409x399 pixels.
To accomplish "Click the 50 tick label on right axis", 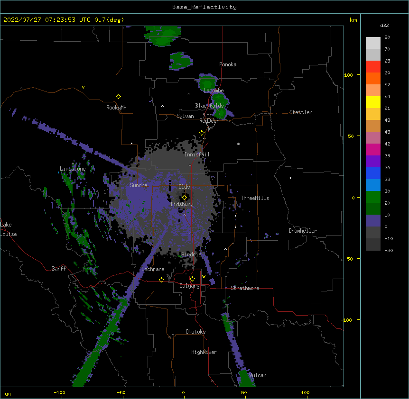I will (x=351, y=136).
